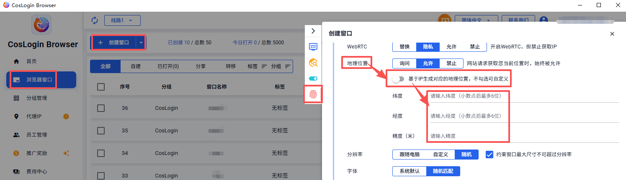Open the 简体中文 language dropdown
The height and width of the screenshot is (180, 626).
tap(477, 20)
